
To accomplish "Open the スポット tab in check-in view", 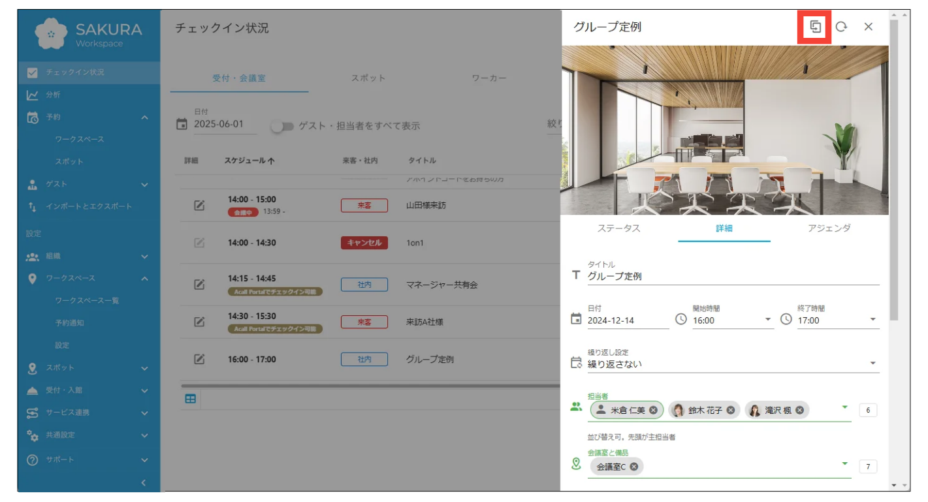I will tap(368, 78).
